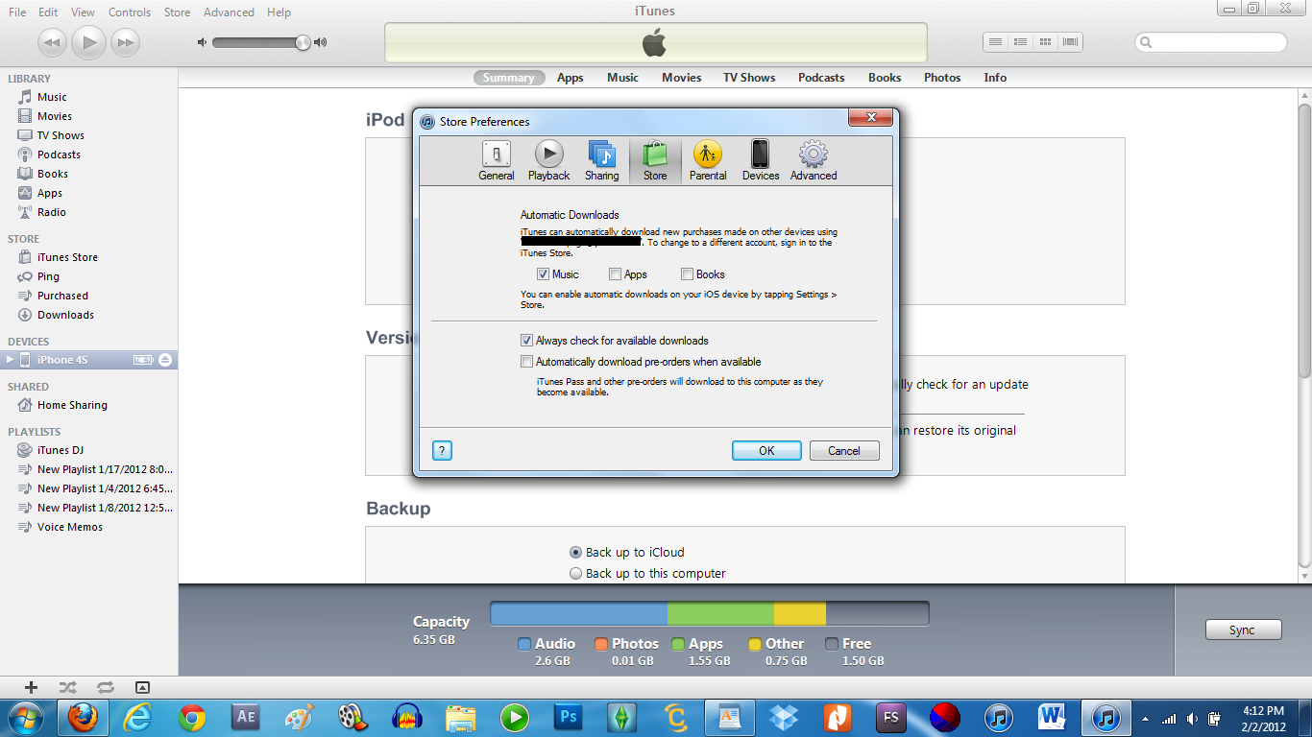Open Purchased in Store sidebar
The height and width of the screenshot is (737, 1312).
tap(62, 296)
